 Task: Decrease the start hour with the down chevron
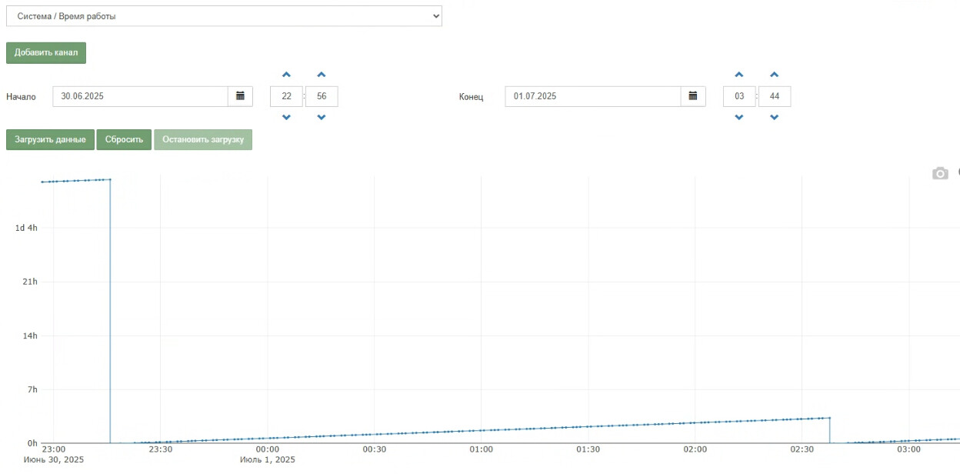(x=286, y=118)
